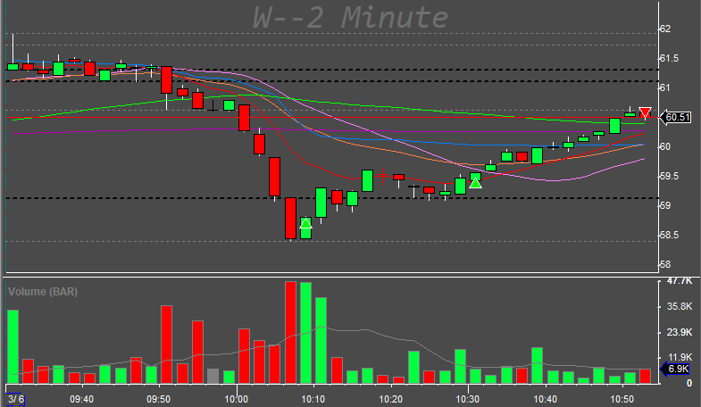Click the 10:10 time axis label
This screenshot has height=407, width=701.
313,399
